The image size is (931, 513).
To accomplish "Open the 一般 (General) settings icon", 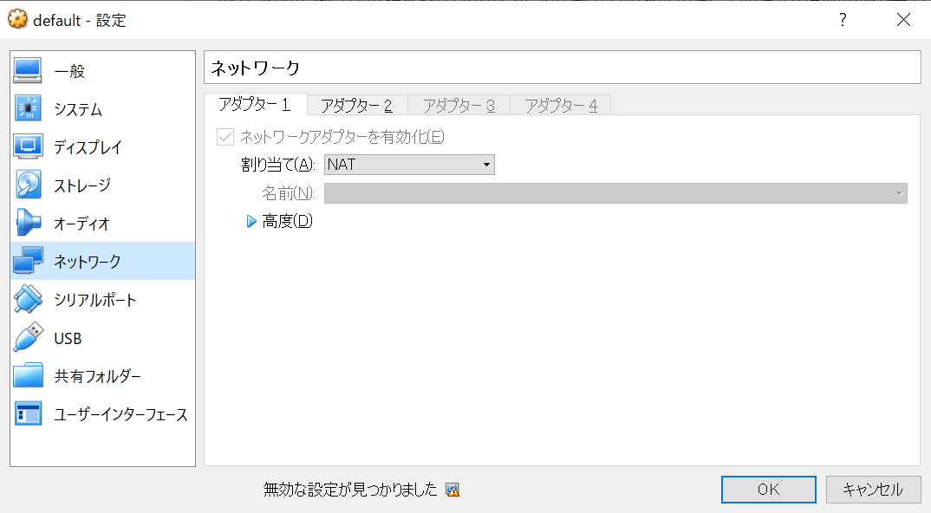I will tap(28, 71).
